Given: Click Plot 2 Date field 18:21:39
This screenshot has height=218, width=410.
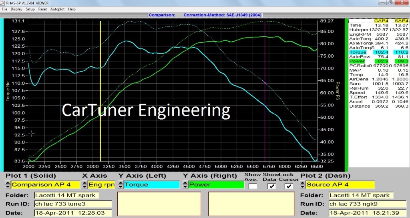Looking at the screenshot, I should (368, 213).
